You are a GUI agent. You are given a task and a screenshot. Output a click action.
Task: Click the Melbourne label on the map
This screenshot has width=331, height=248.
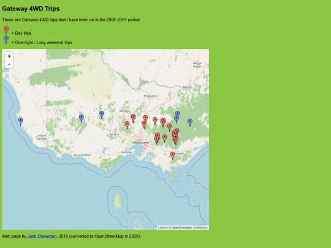[x=140, y=143]
